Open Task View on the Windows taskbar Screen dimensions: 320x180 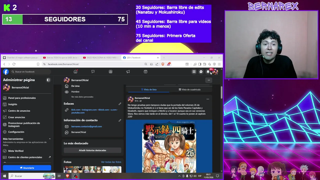pos(59,176)
